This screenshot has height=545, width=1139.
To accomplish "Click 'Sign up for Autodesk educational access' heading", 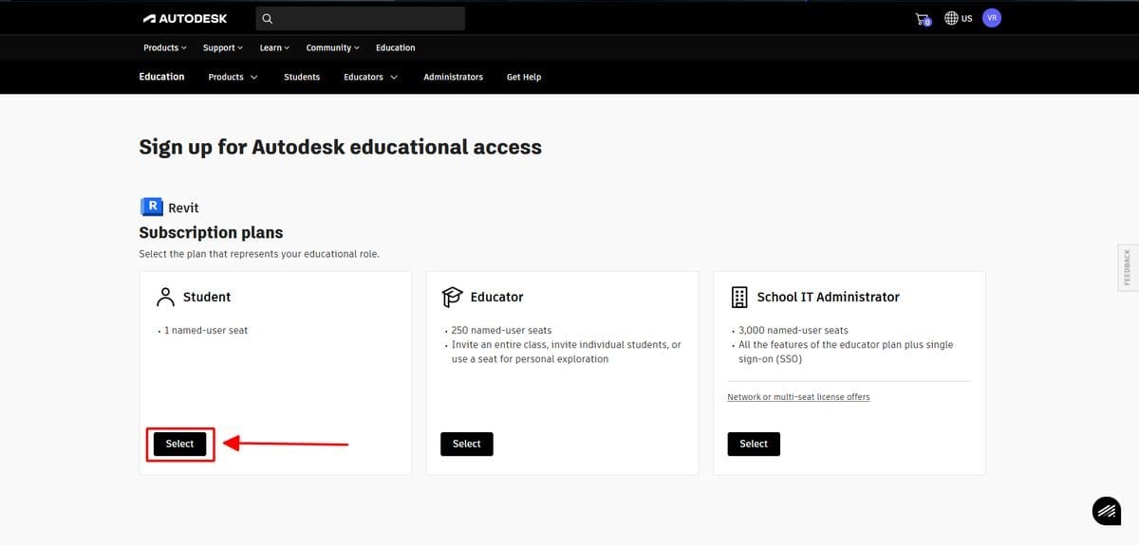I will tap(340, 147).
